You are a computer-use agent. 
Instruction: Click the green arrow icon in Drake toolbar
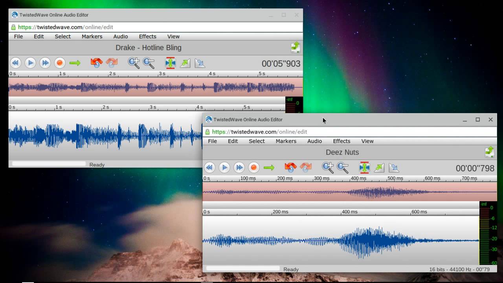[75, 63]
